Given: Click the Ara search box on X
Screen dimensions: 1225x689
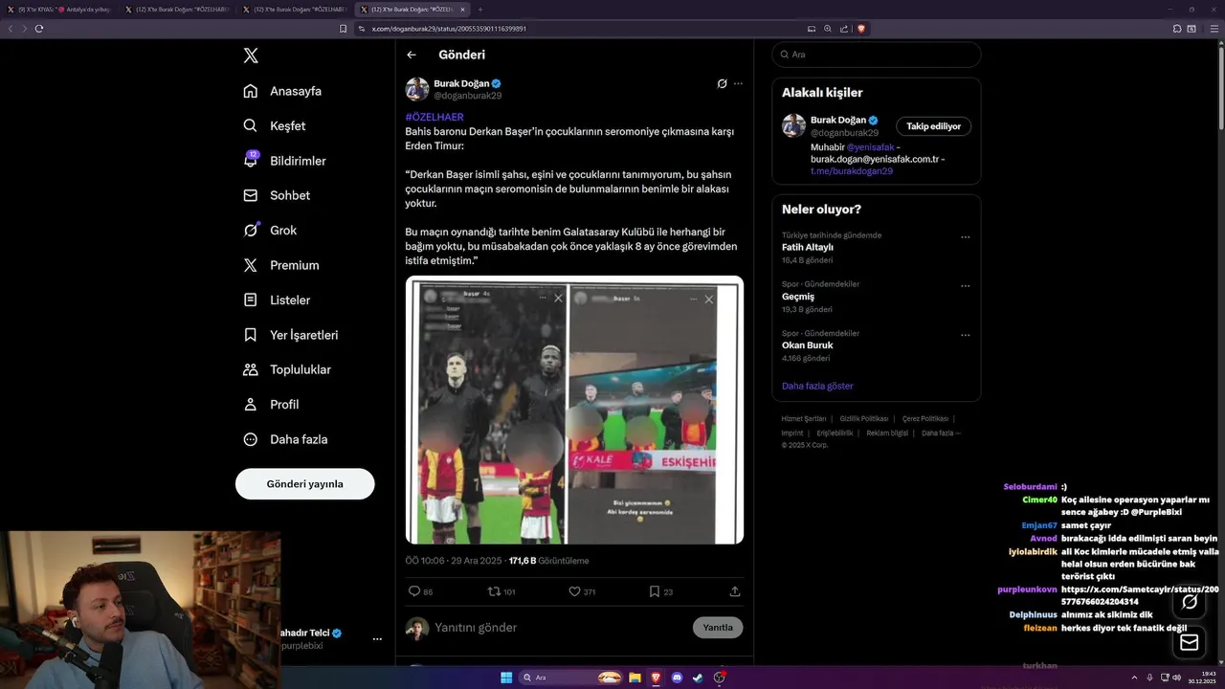Looking at the screenshot, I should pyautogui.click(x=876, y=55).
